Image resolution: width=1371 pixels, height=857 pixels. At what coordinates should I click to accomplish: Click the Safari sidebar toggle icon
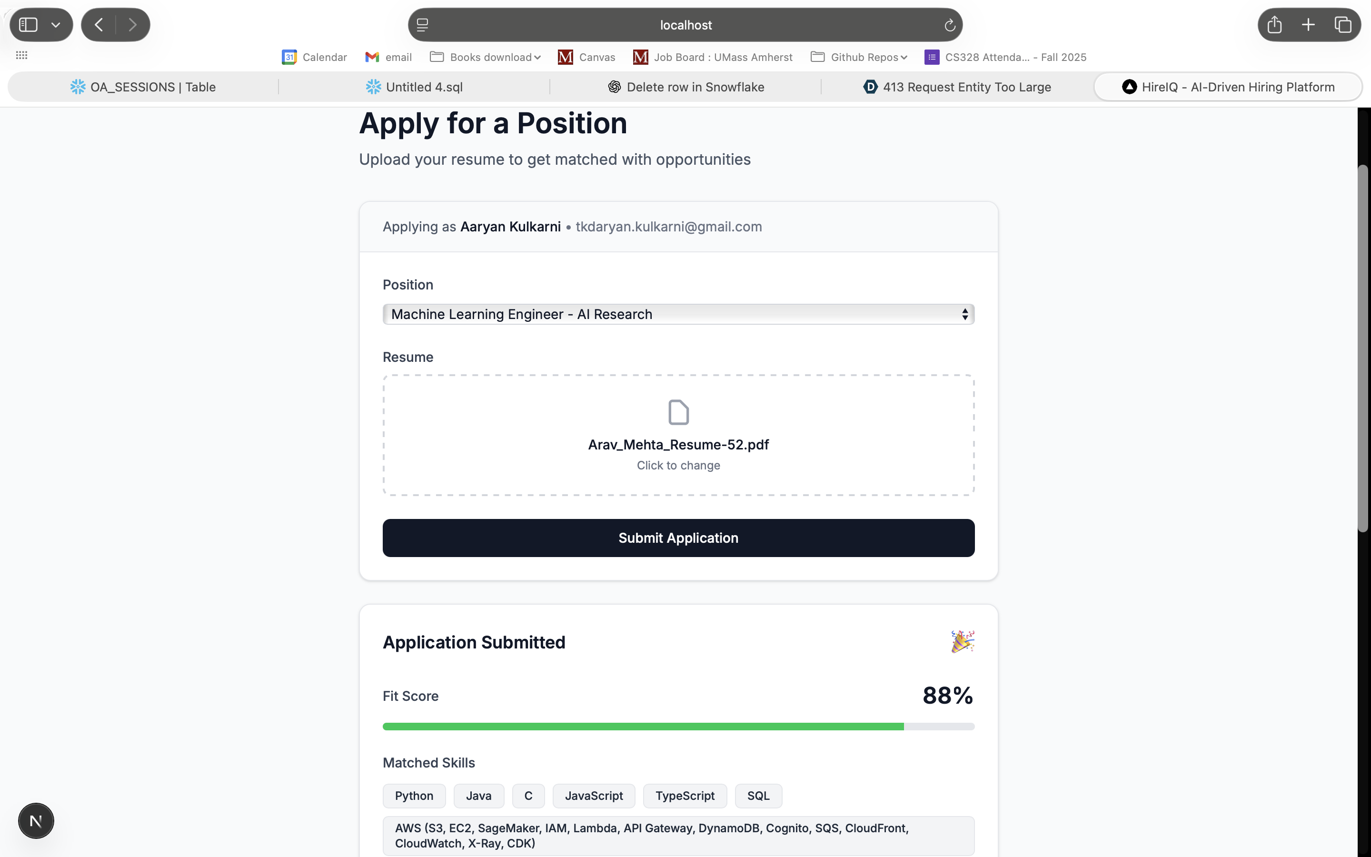(x=29, y=25)
